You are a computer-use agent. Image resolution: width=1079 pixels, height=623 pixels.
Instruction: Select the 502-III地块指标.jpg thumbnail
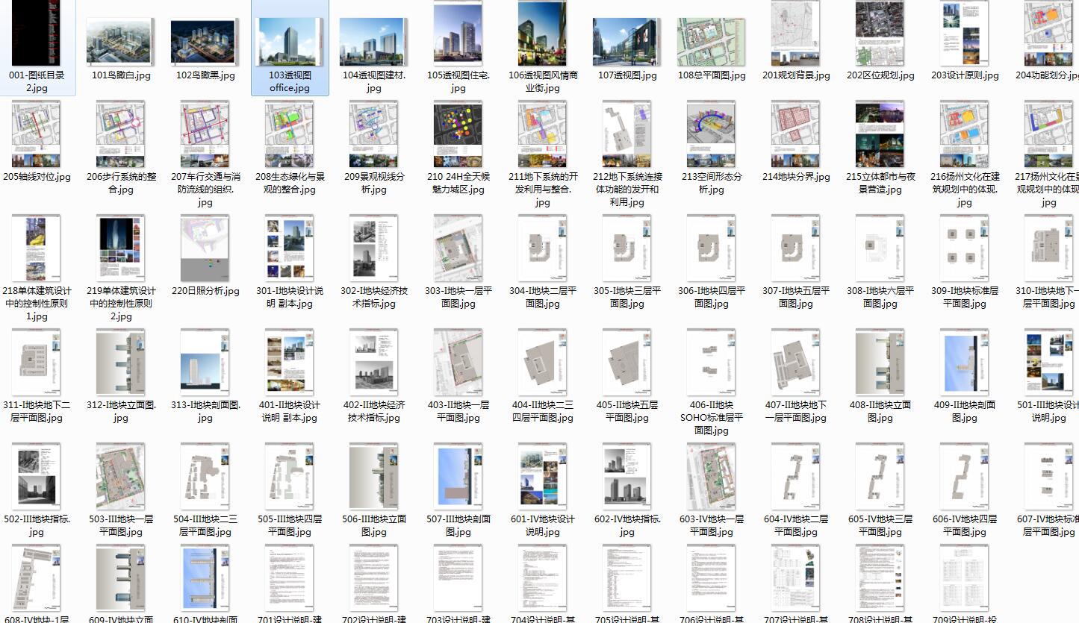coord(37,478)
